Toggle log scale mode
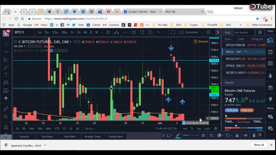 pos(199,128)
